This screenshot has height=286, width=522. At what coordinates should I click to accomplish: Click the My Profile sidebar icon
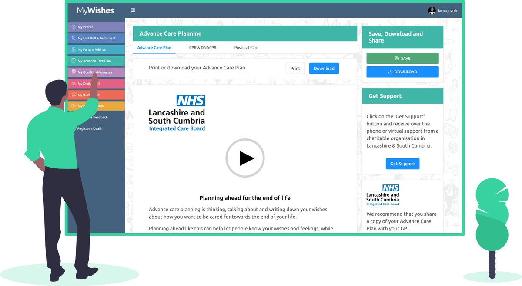tap(74, 27)
